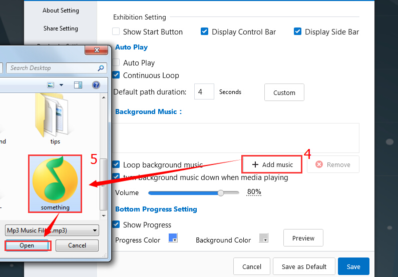Click Open in the file dialog
This screenshot has height=277, width=398.
click(27, 245)
